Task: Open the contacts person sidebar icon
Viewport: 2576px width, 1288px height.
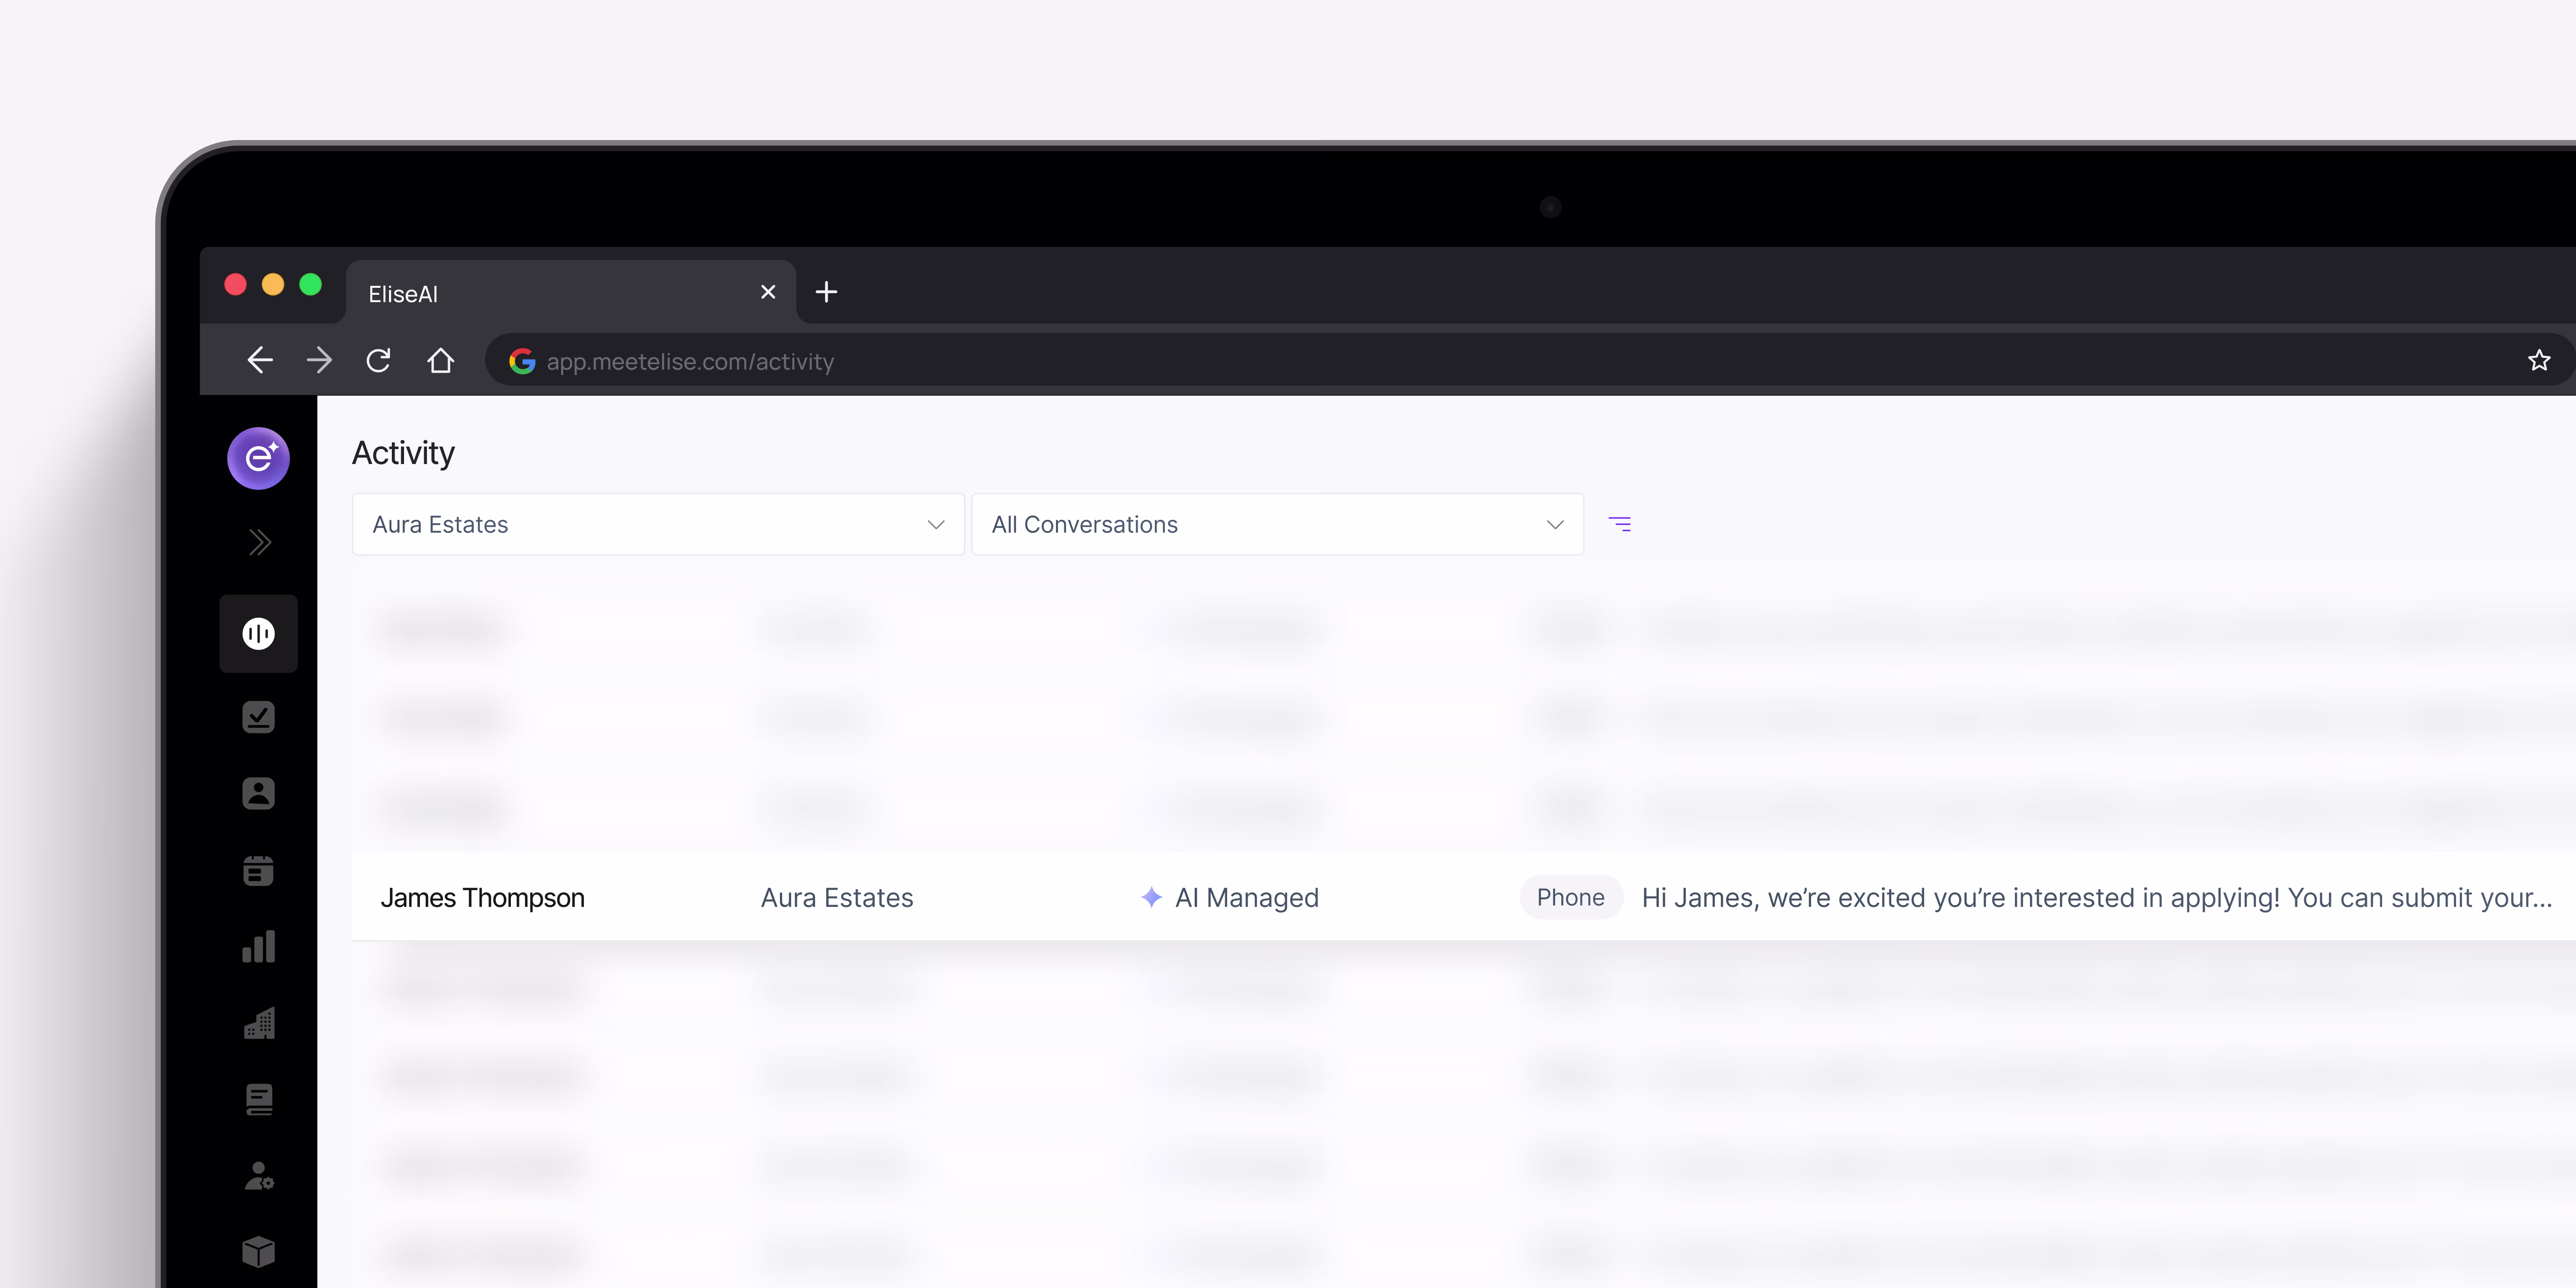Action: pyautogui.click(x=258, y=793)
